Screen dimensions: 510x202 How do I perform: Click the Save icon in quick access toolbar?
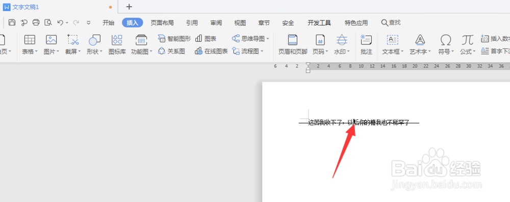pos(12,22)
